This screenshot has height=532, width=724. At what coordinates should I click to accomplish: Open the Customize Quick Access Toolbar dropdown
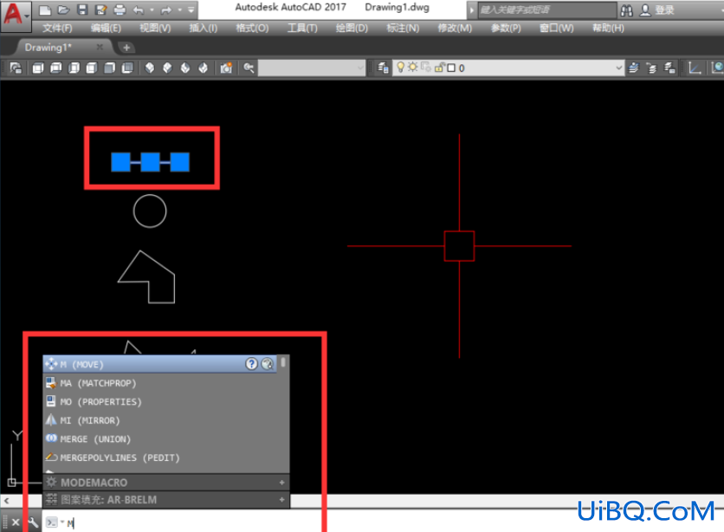point(191,10)
